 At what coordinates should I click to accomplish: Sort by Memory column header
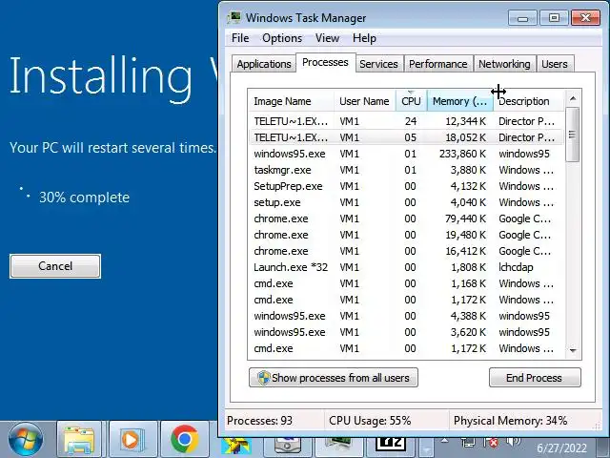coord(459,101)
